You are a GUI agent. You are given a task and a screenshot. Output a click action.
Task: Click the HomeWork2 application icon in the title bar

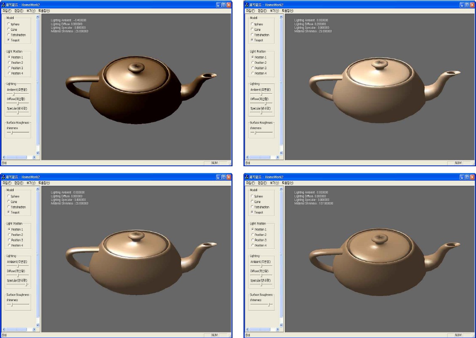coord(4,5)
